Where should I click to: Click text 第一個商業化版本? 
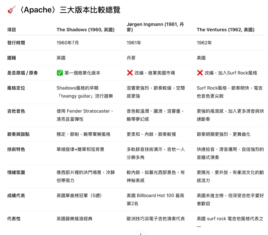(x=82, y=73)
